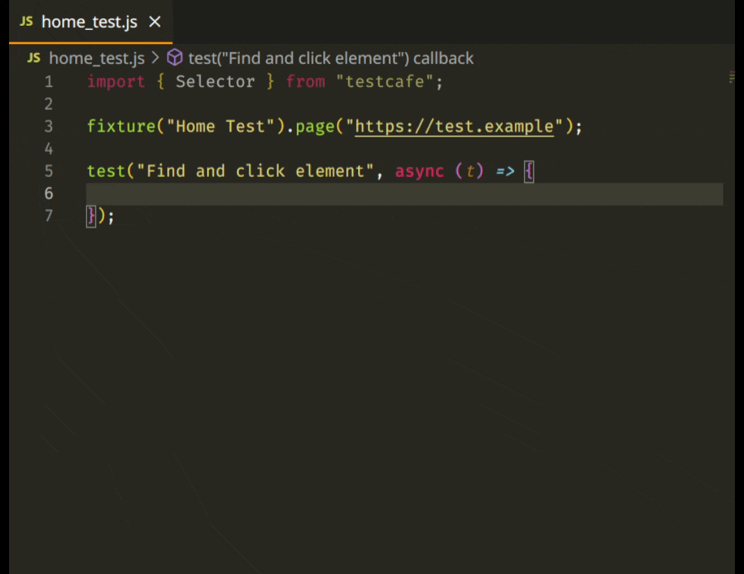This screenshot has width=744, height=574.
Task: Click the JS file icon in the tab
Action: (26, 22)
